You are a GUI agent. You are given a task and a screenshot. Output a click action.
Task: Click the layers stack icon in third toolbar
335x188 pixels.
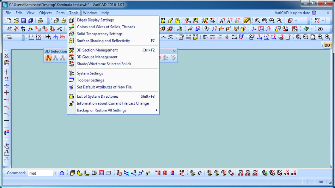click(x=9, y=37)
